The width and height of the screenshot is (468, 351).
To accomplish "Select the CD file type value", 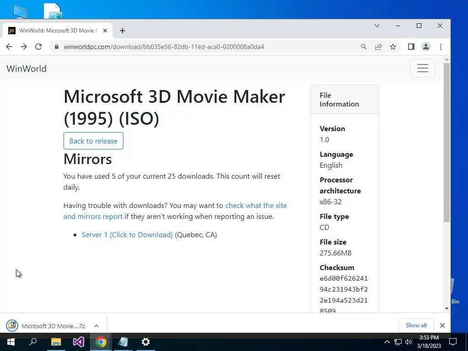I will (x=324, y=228).
